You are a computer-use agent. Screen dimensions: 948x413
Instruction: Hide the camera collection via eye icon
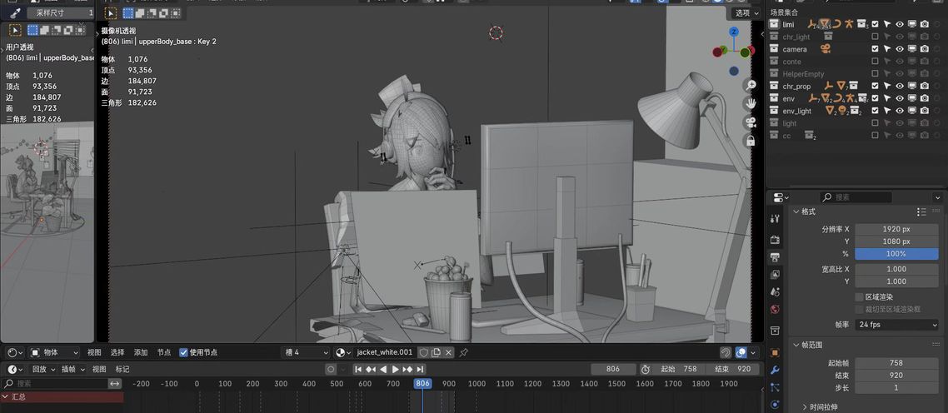(899, 49)
